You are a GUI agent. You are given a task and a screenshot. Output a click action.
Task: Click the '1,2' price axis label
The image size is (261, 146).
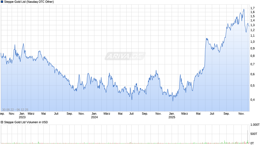click(x=252, y=30)
